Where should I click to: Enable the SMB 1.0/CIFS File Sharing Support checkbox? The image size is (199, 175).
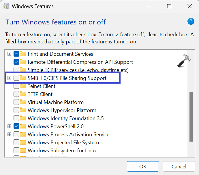point(16,78)
